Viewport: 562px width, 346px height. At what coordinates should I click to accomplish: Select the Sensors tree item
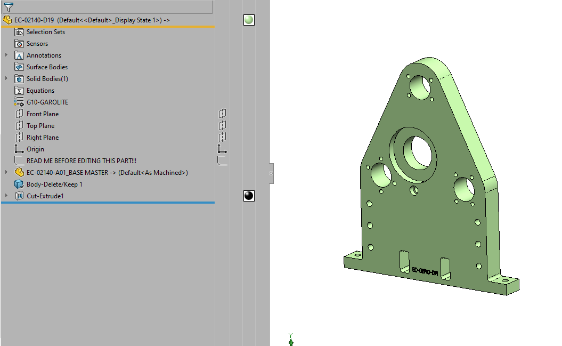coord(37,44)
